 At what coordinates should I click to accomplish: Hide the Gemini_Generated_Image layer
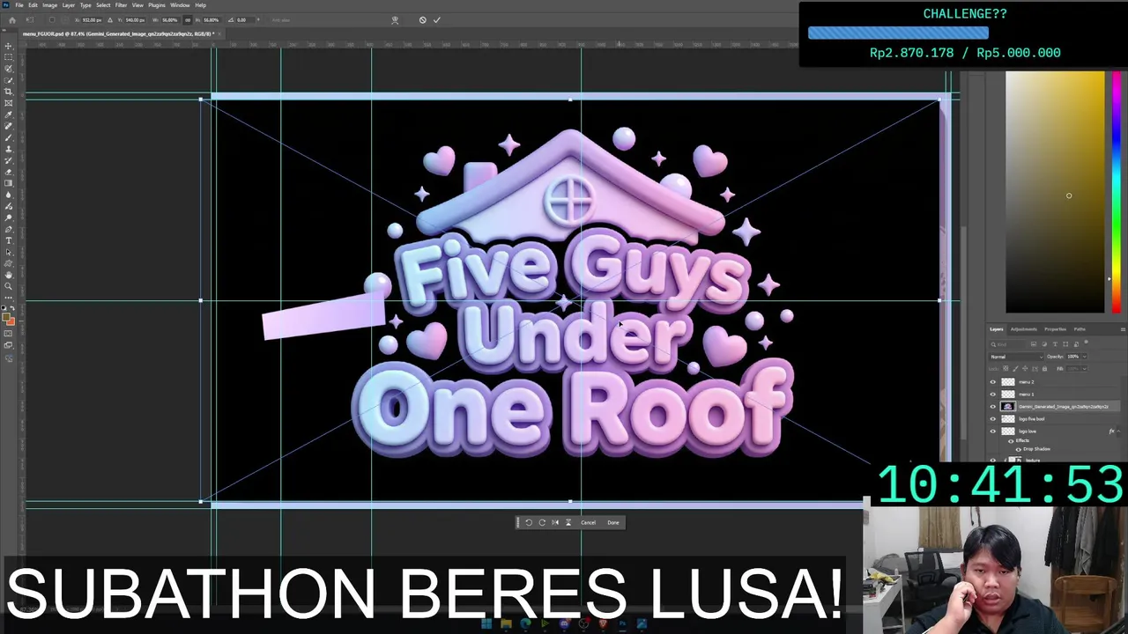pyautogui.click(x=993, y=407)
